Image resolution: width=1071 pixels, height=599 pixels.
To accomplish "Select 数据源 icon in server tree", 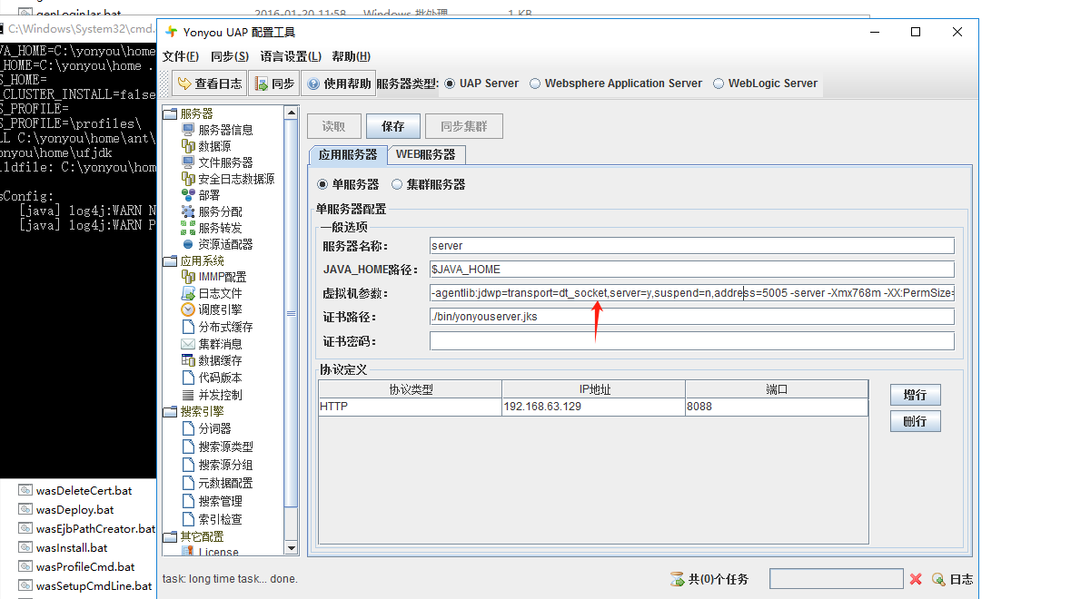I will click(188, 146).
